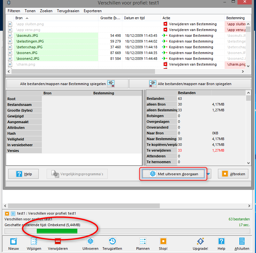
Task: Click the Verwijderen toolbar icon
Action: point(58,241)
